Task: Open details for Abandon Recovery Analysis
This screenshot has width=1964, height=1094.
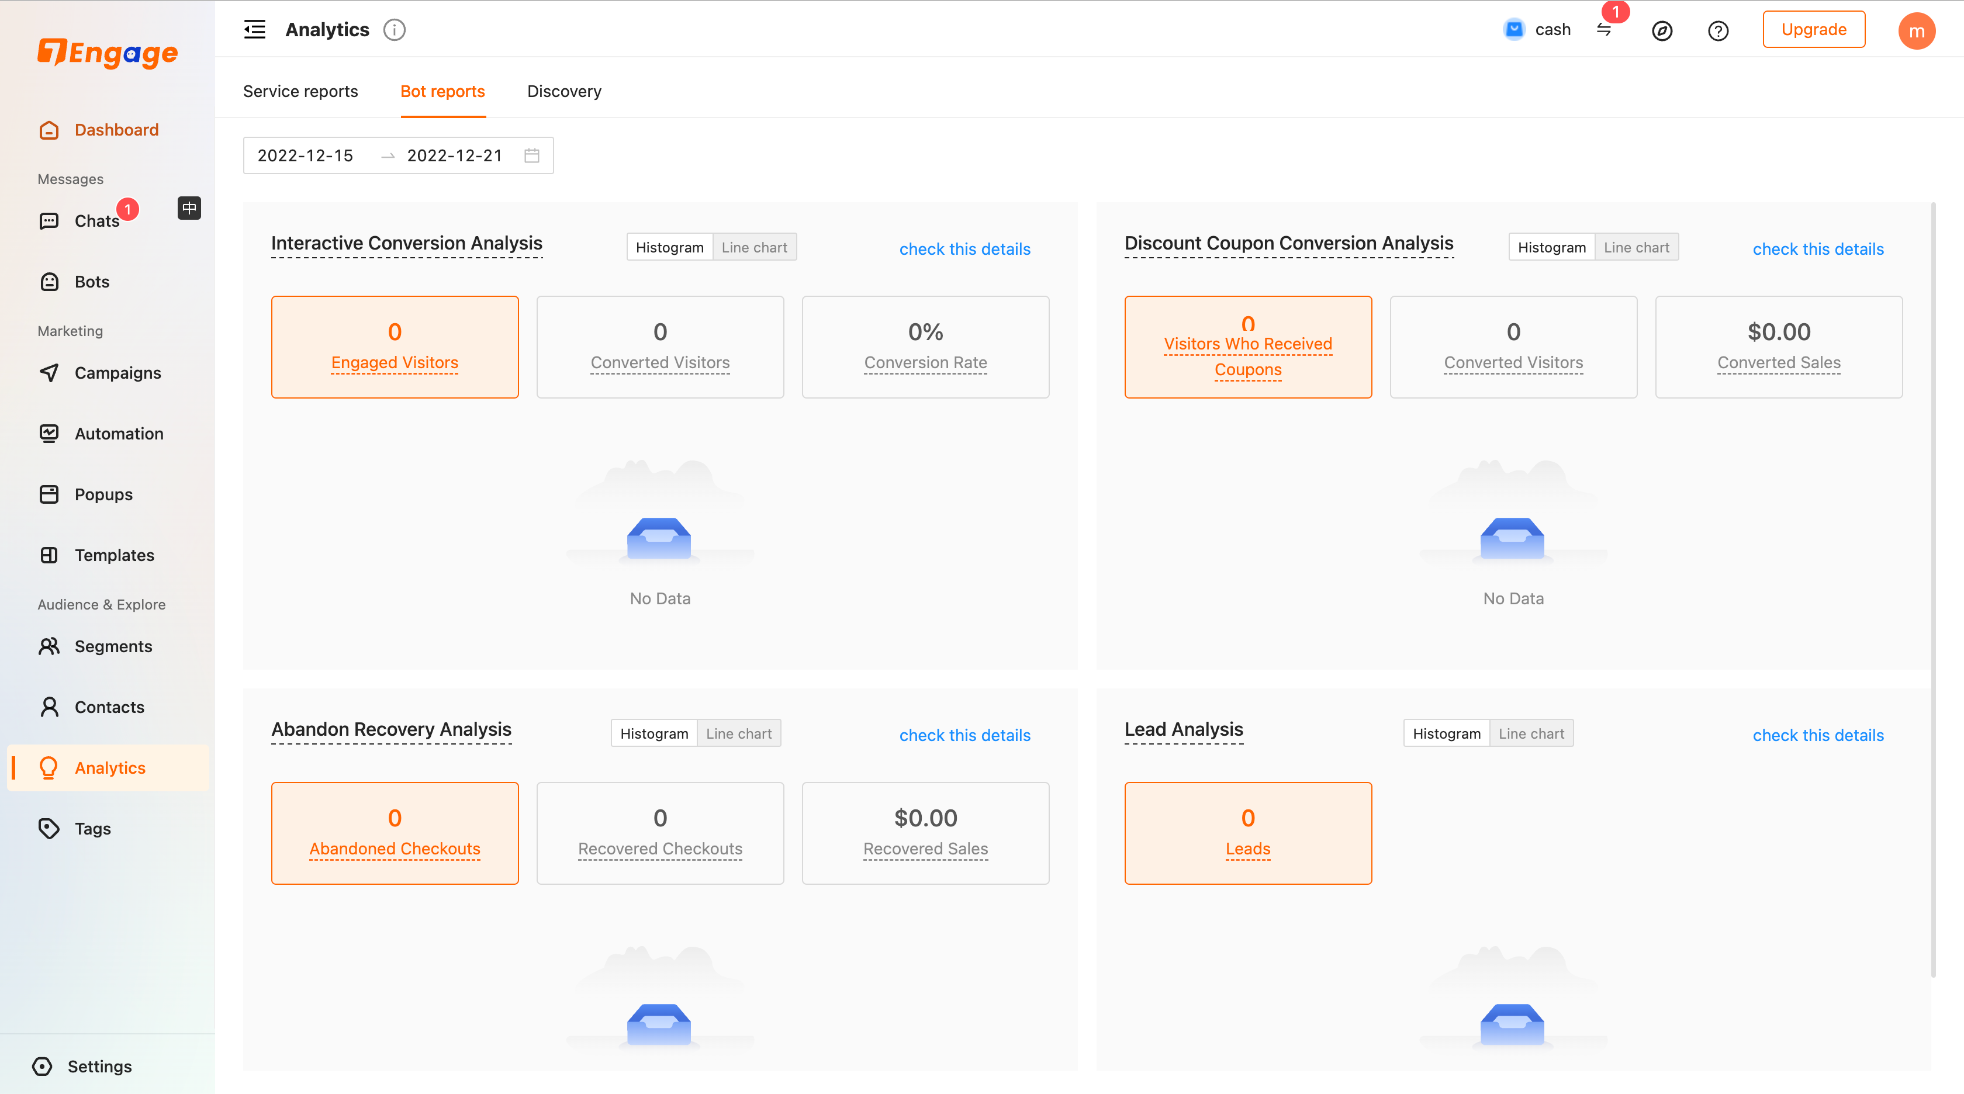Action: [964, 735]
